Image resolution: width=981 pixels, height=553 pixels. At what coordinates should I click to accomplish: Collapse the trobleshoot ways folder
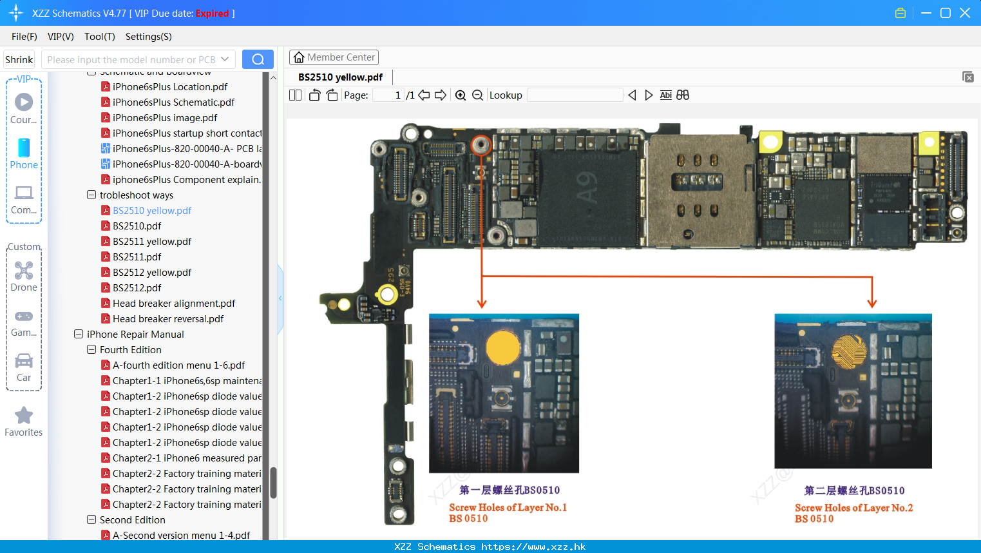(x=91, y=195)
